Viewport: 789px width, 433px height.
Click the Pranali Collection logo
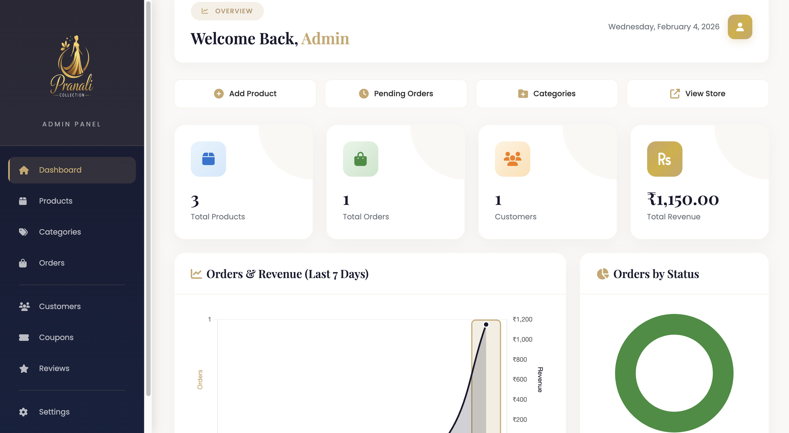coord(72,66)
